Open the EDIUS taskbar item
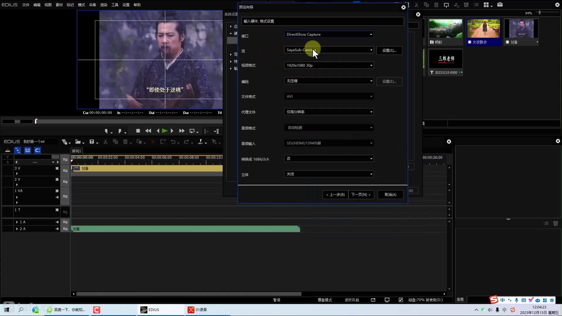Screen dimensions: 562x316 161,310
